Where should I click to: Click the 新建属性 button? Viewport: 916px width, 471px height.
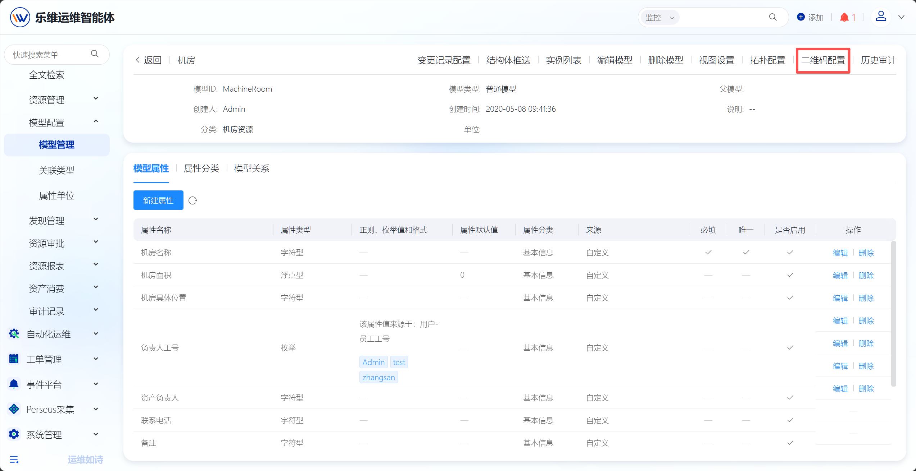pos(158,200)
